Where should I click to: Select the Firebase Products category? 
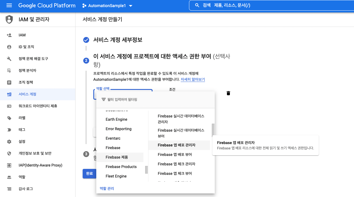tap(120, 167)
